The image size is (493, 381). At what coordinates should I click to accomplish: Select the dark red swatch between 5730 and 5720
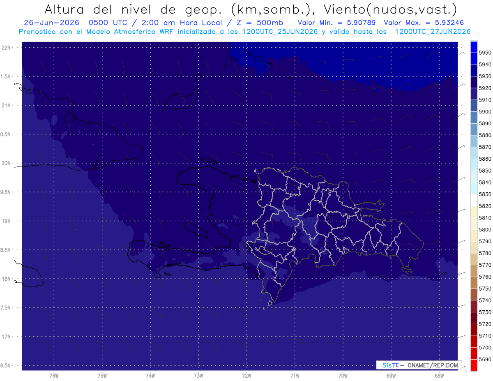[x=473, y=318]
